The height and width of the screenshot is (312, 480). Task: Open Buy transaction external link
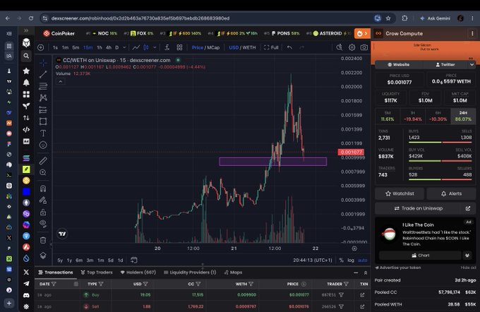point(362,295)
